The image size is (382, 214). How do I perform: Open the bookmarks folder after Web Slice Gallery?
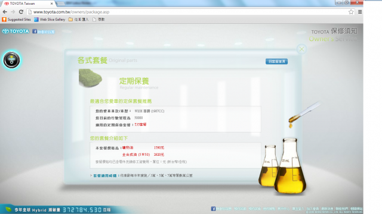click(78, 20)
